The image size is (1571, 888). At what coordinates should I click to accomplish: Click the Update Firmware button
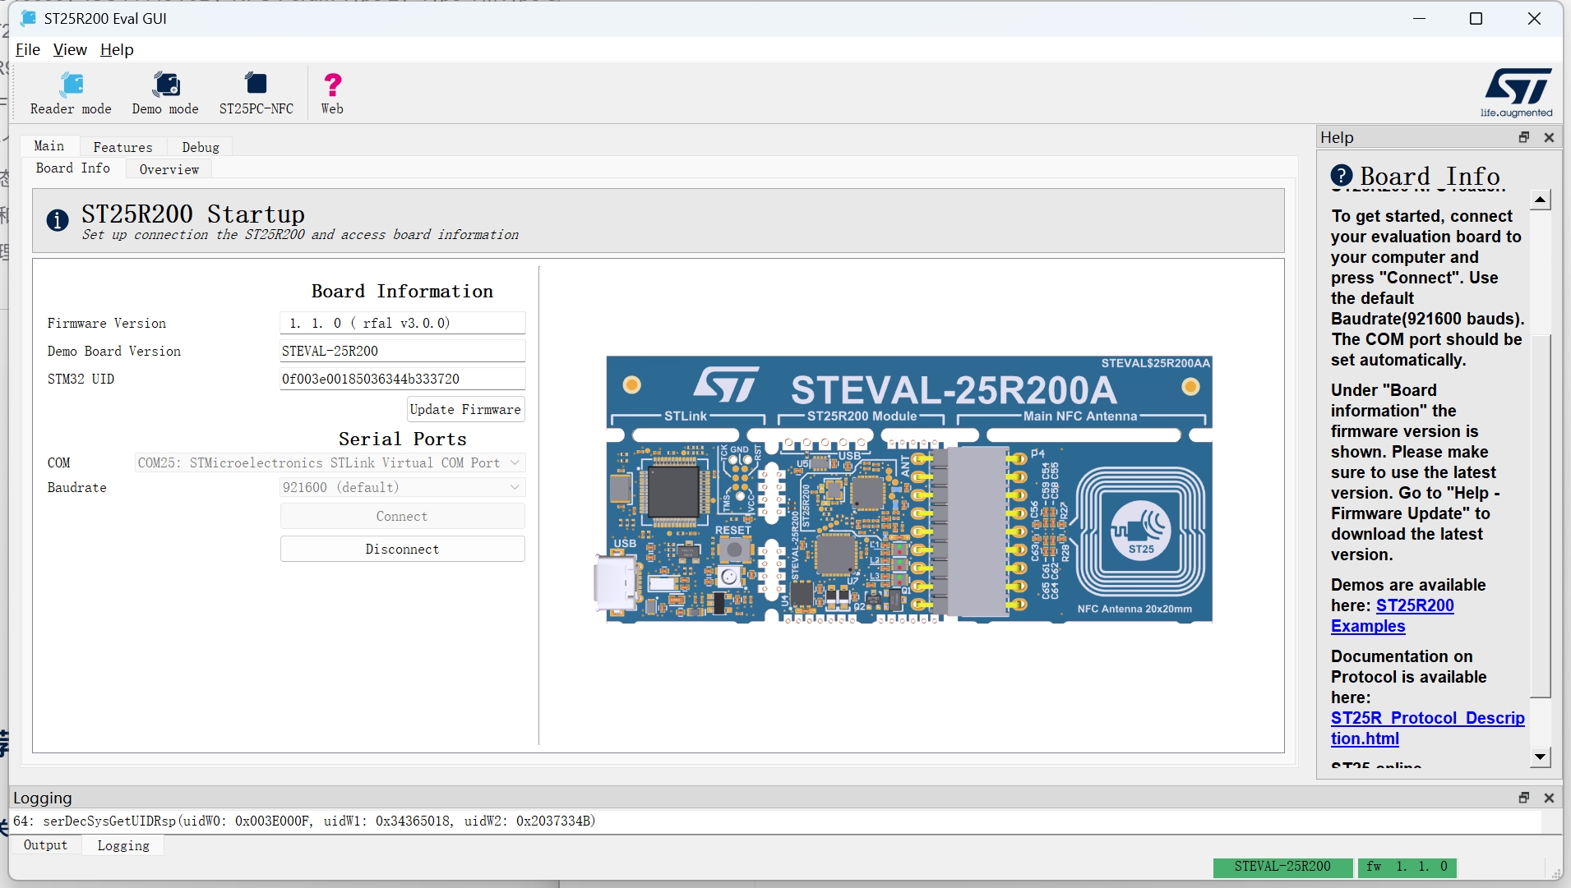(465, 409)
